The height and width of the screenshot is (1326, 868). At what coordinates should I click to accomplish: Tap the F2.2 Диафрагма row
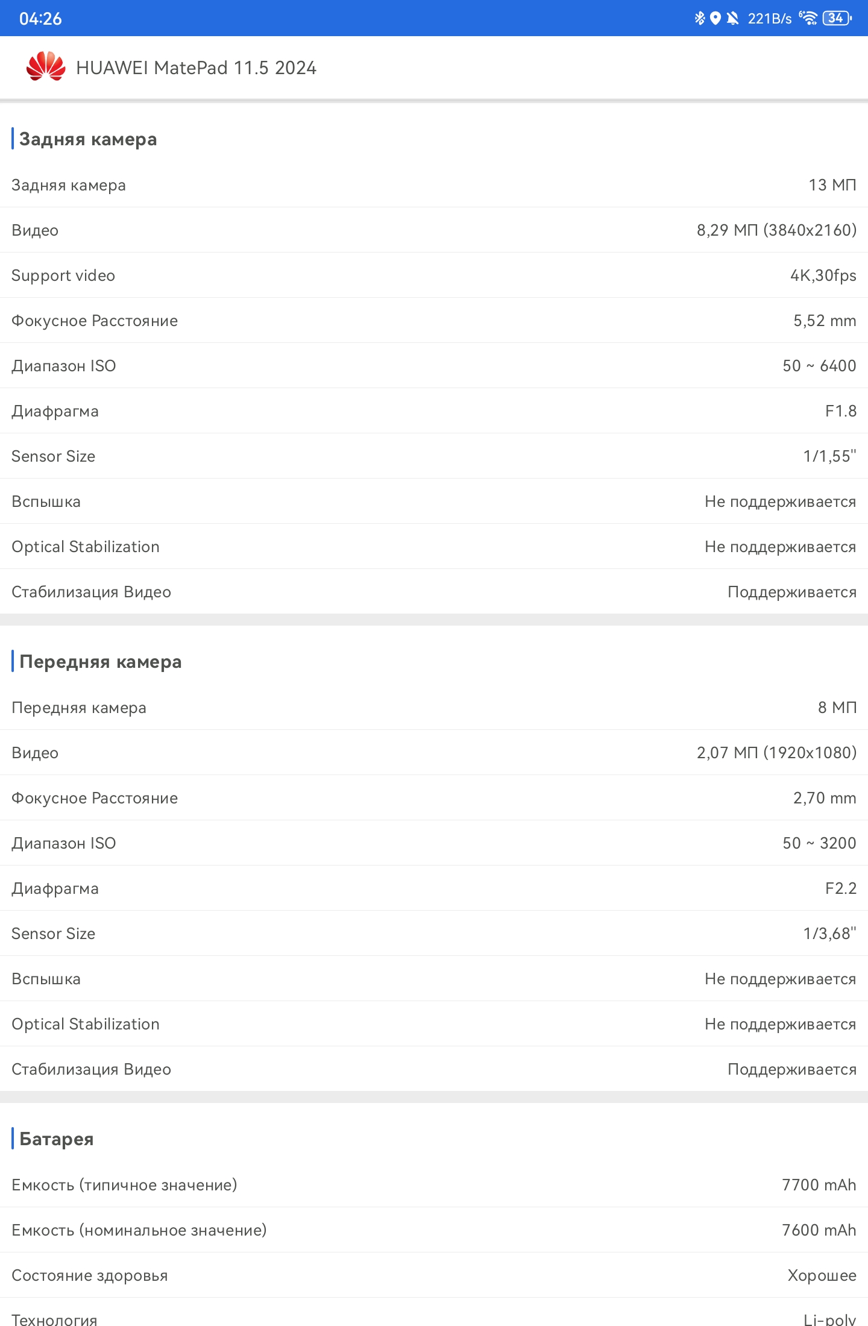tap(434, 888)
